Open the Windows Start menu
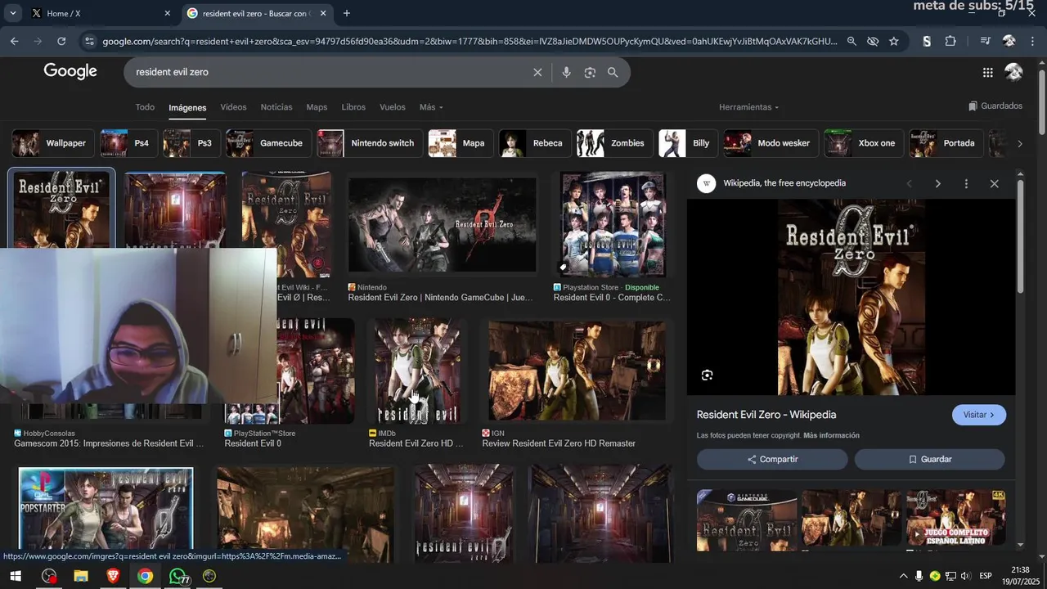This screenshot has width=1047, height=589. click(16, 576)
